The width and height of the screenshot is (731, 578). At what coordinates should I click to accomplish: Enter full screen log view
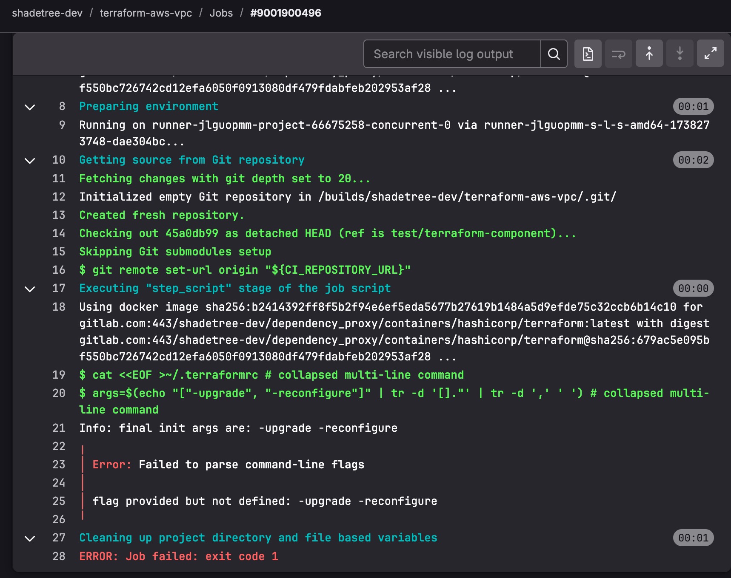pos(710,54)
